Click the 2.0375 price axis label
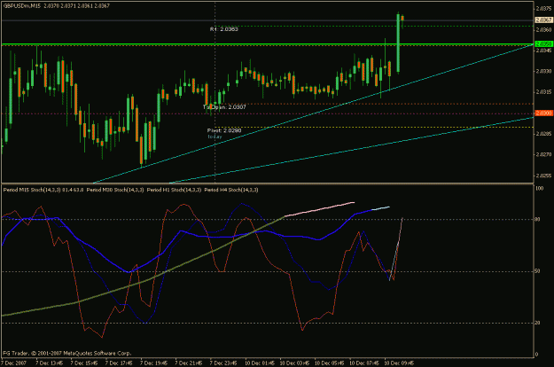The width and height of the screenshot is (554, 367). (543, 9)
